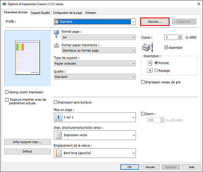Click the Format papier imprimante printer icon
The width and height of the screenshot is (203, 172).
point(56,45)
